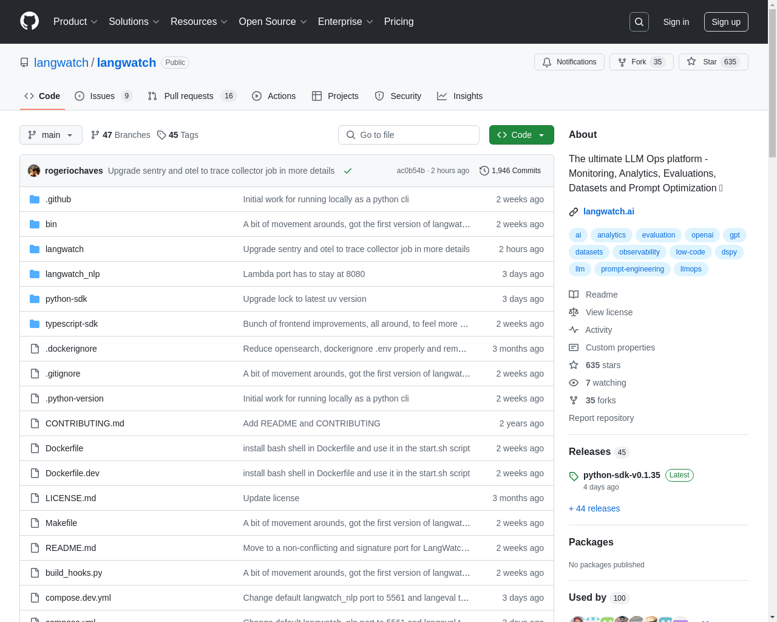Switch to the Projects tab
This screenshot has height=622, width=777.
[335, 96]
